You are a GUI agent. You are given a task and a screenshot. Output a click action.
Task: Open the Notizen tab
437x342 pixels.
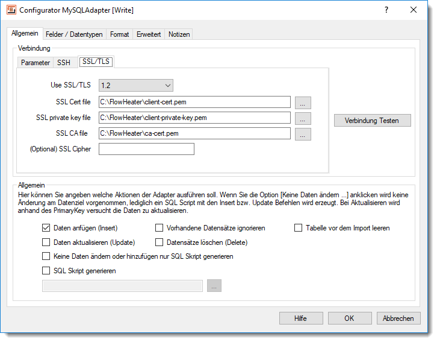tap(179, 34)
